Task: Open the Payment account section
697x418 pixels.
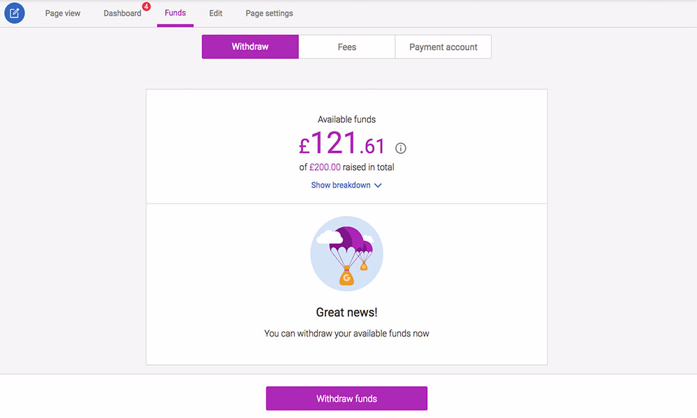Action: pos(443,47)
